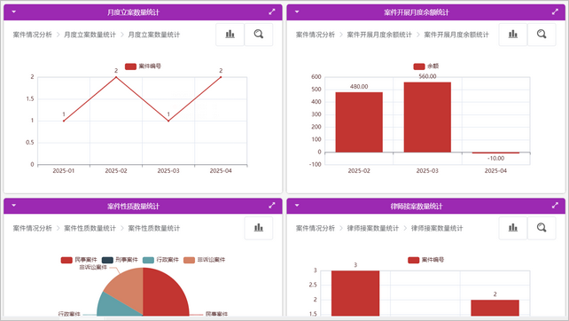Toggle 案件编号 legend in monthly line chart
The height and width of the screenshot is (321, 569).
tap(143, 67)
